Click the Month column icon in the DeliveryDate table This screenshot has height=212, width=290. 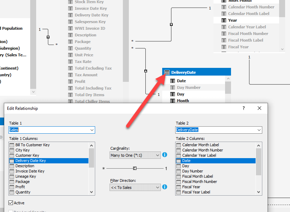[172, 101]
